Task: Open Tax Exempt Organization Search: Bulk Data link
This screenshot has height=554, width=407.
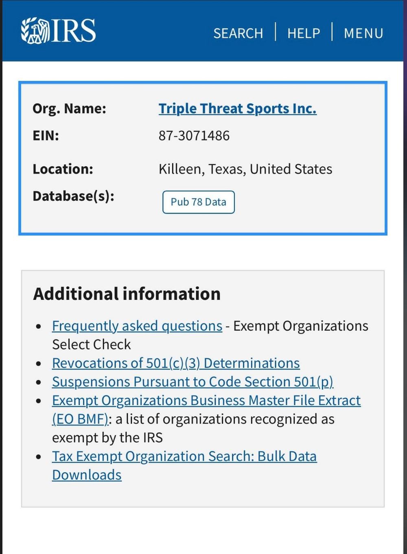Action: tap(184, 456)
